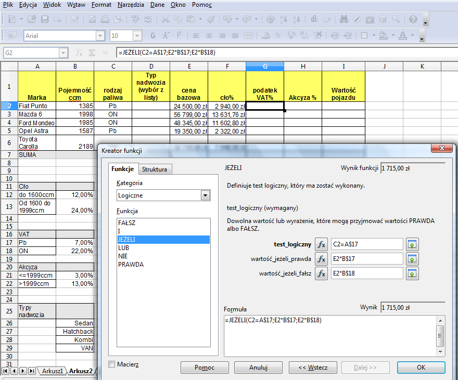
Task: Click the Bold (G) icon
Action: click(153, 35)
